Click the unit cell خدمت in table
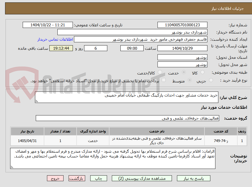 pyautogui.click(x=93, y=141)
